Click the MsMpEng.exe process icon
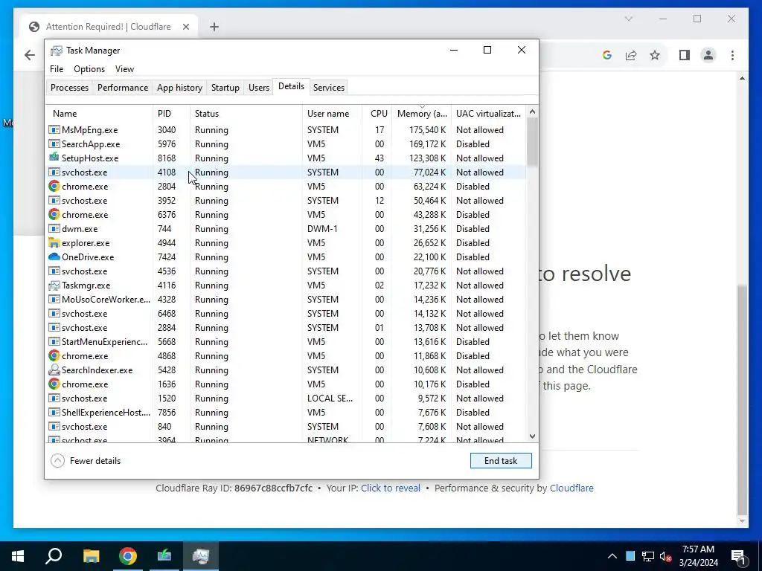 [x=54, y=129]
